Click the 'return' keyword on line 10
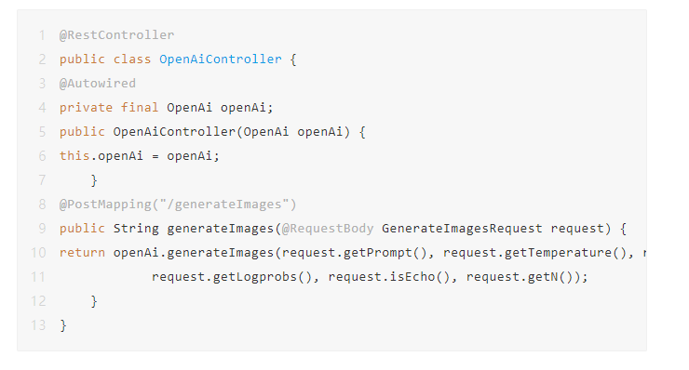The width and height of the screenshot is (689, 370). [82, 253]
